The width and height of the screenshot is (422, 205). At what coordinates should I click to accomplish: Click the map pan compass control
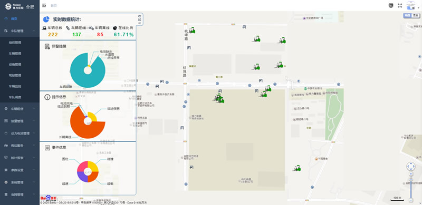click(x=411, y=166)
